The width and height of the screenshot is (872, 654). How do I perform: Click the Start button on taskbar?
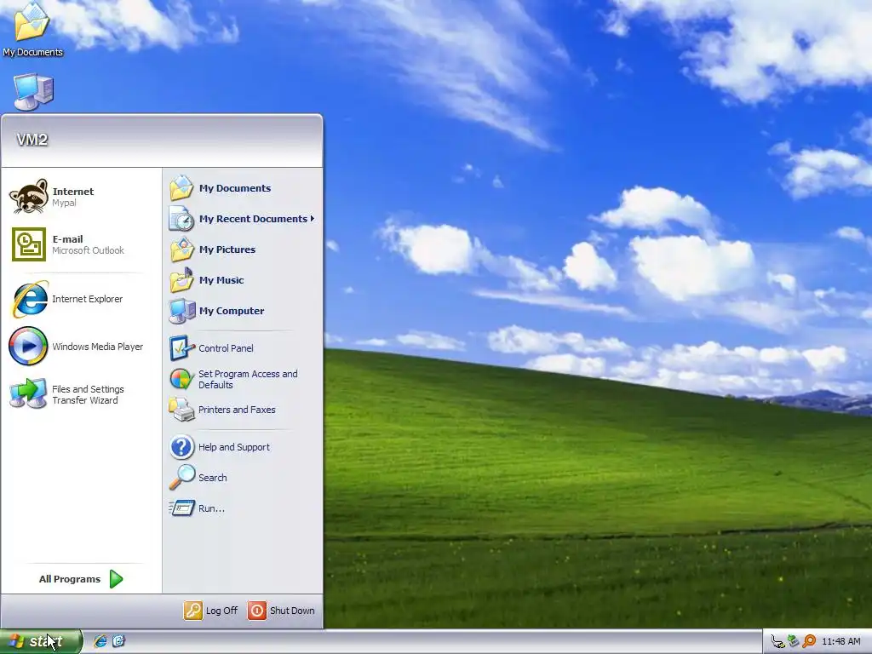point(41,641)
